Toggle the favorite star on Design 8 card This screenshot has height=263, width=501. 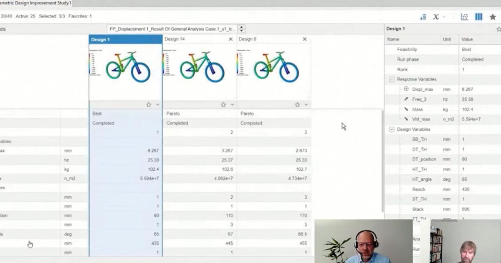point(297,105)
